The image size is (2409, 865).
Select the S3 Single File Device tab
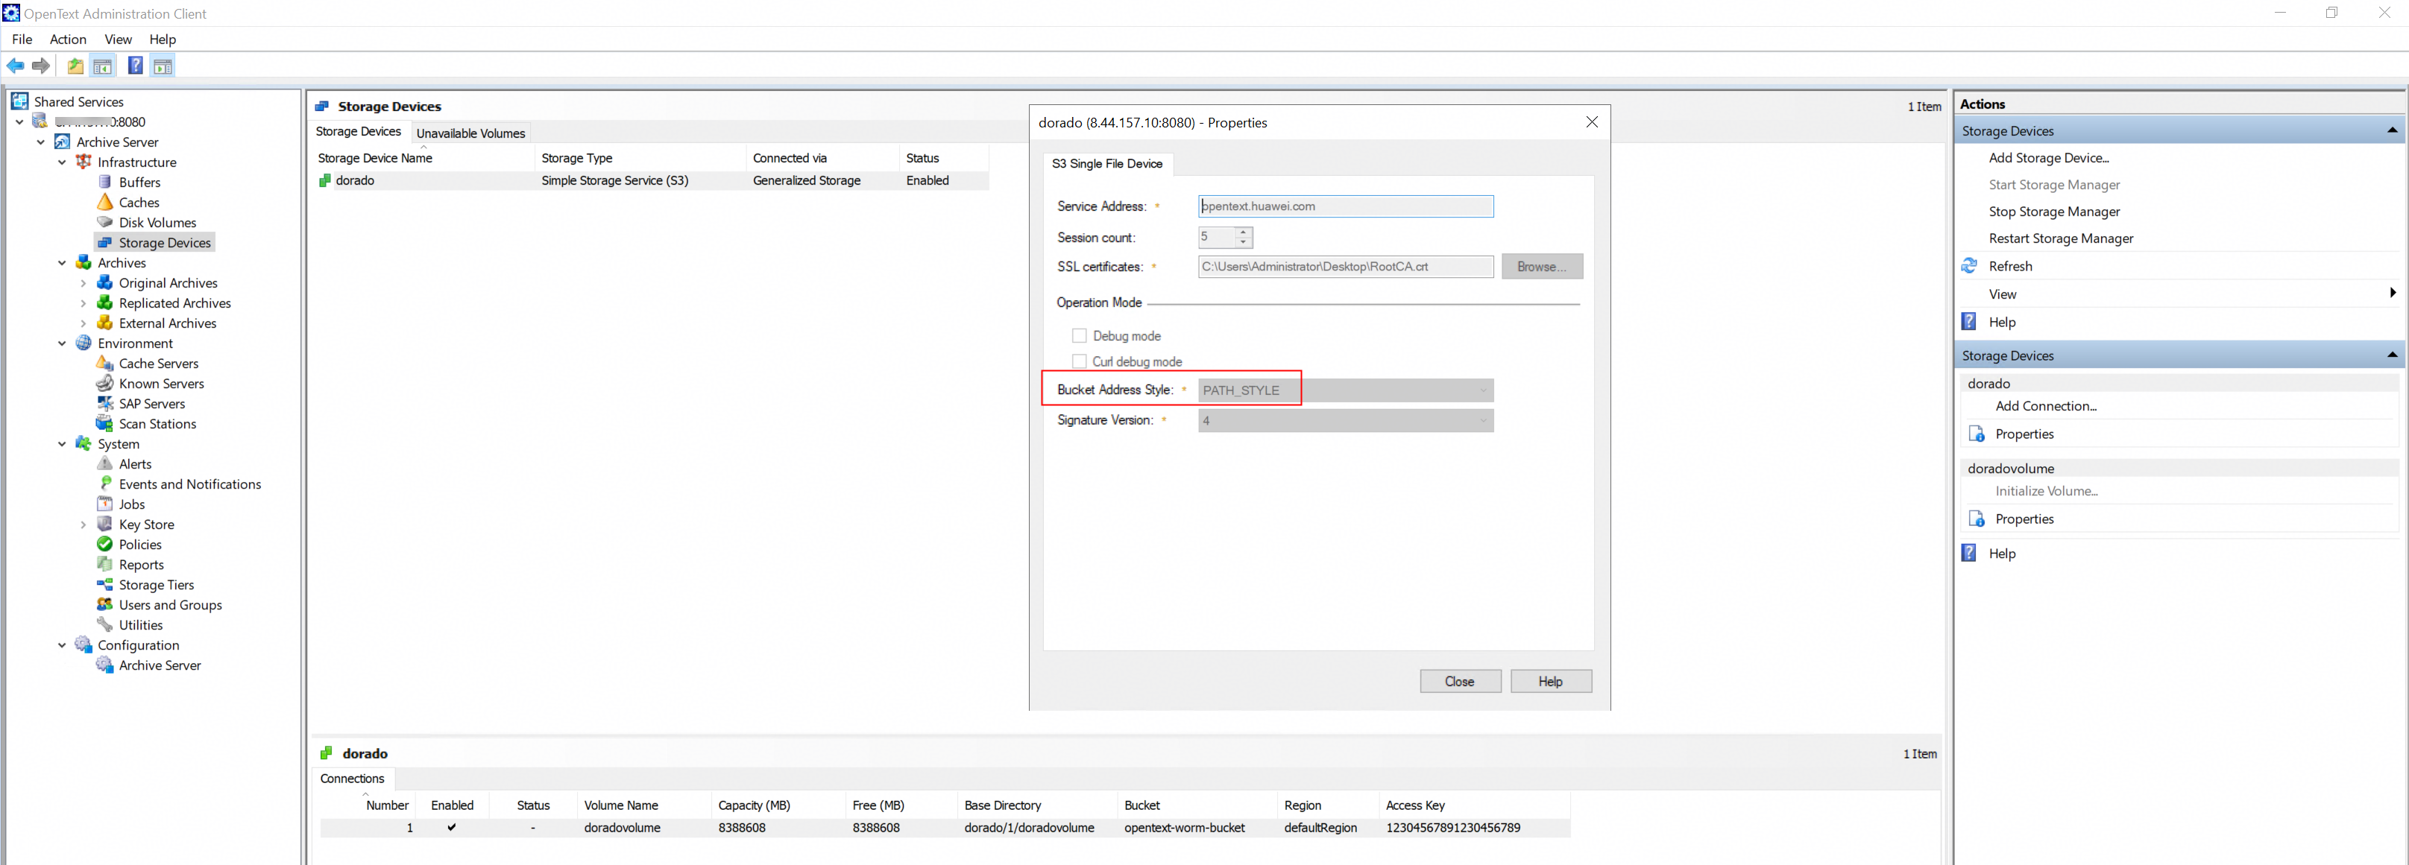pos(1107,163)
